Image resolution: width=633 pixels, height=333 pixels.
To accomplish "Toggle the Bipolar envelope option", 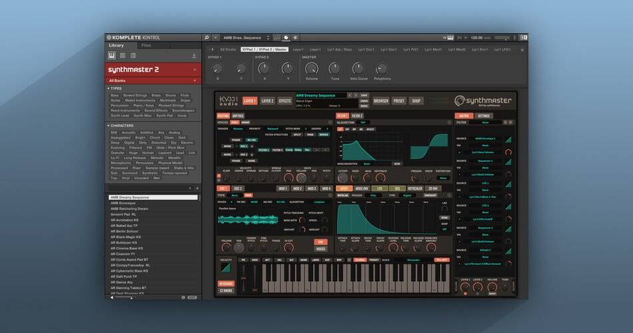I will pos(342,195).
